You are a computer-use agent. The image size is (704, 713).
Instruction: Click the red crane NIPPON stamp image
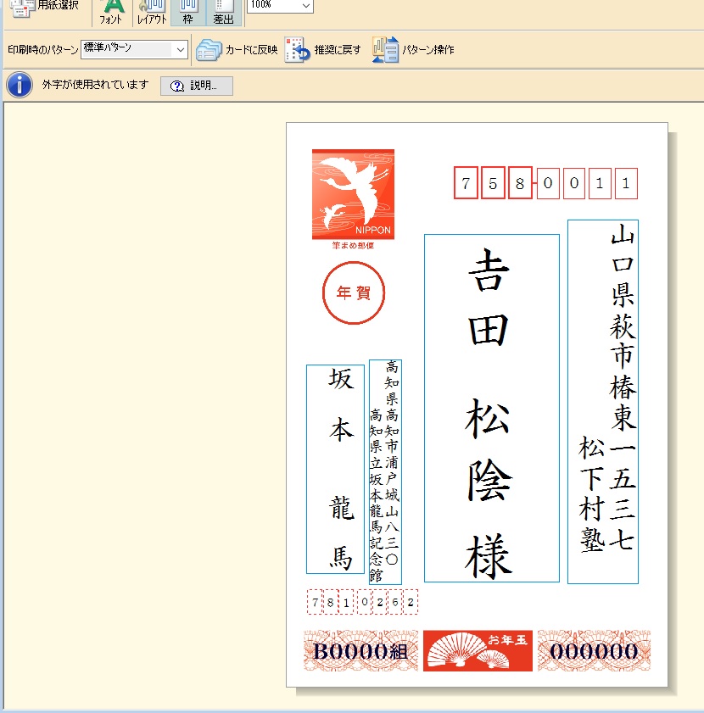tap(353, 194)
